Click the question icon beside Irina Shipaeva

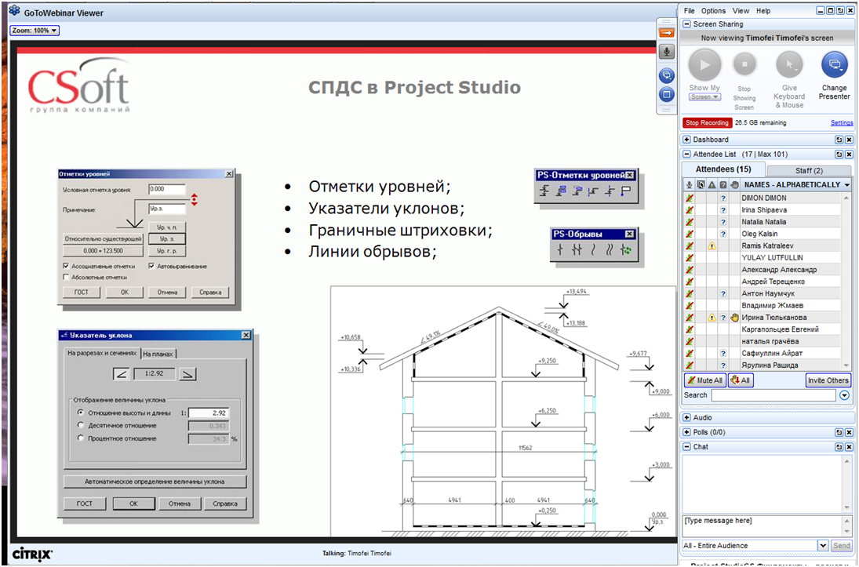click(723, 210)
